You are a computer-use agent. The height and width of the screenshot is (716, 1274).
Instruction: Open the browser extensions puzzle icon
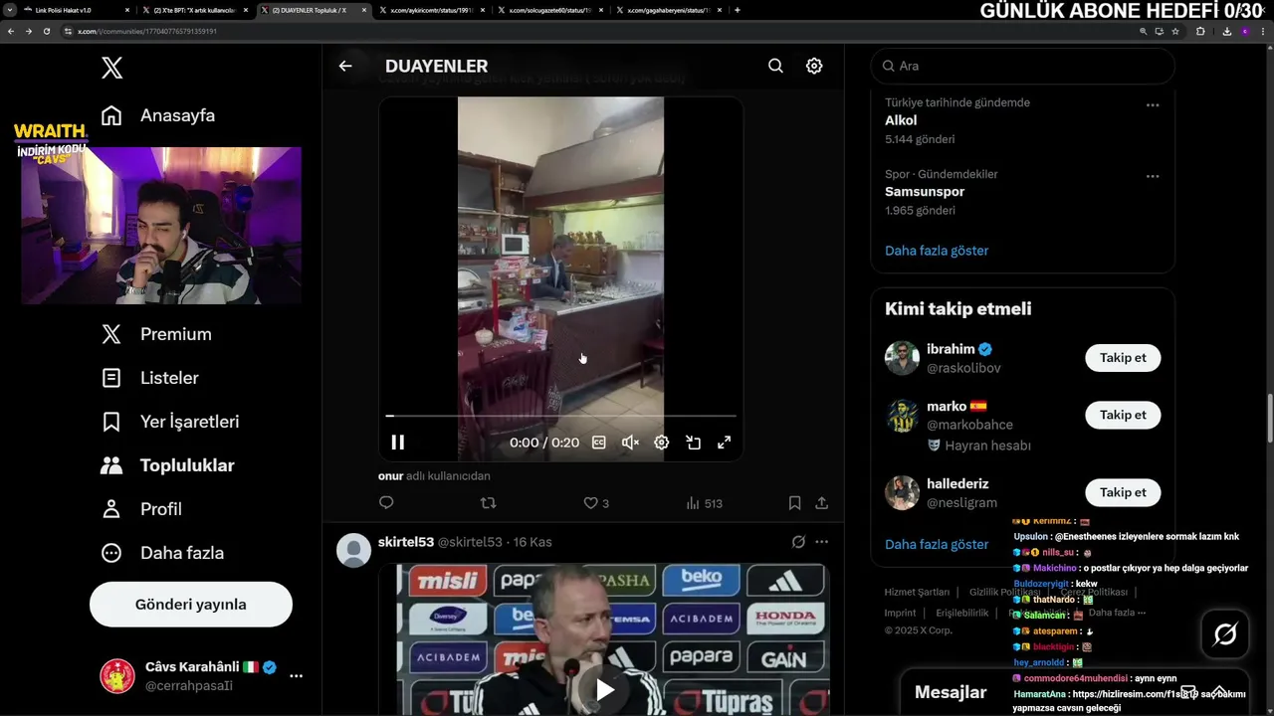[x=1200, y=31]
